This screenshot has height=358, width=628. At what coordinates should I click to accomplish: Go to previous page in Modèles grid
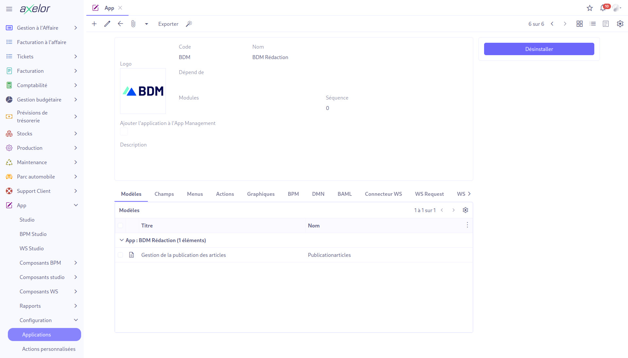pos(442,210)
